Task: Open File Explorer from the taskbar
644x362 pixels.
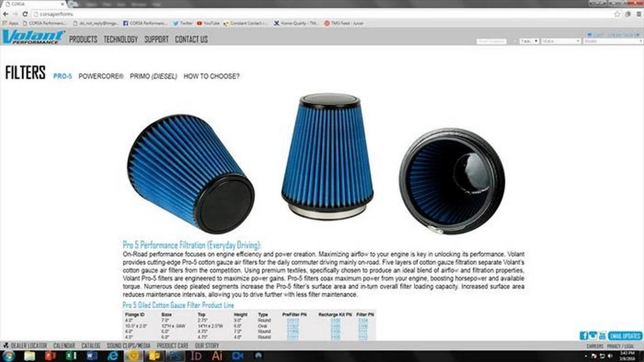Action: coord(30,356)
